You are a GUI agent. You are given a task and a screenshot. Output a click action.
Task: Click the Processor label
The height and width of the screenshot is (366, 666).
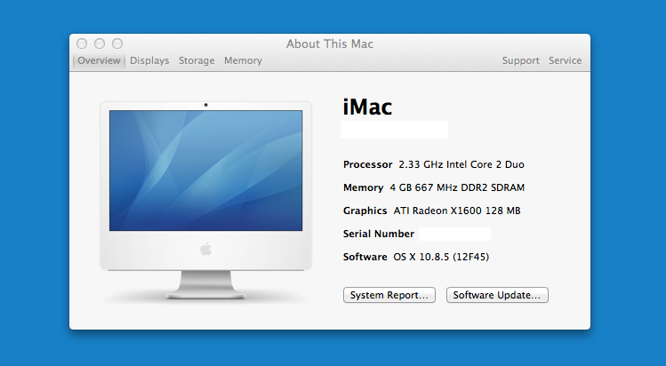[x=368, y=164]
